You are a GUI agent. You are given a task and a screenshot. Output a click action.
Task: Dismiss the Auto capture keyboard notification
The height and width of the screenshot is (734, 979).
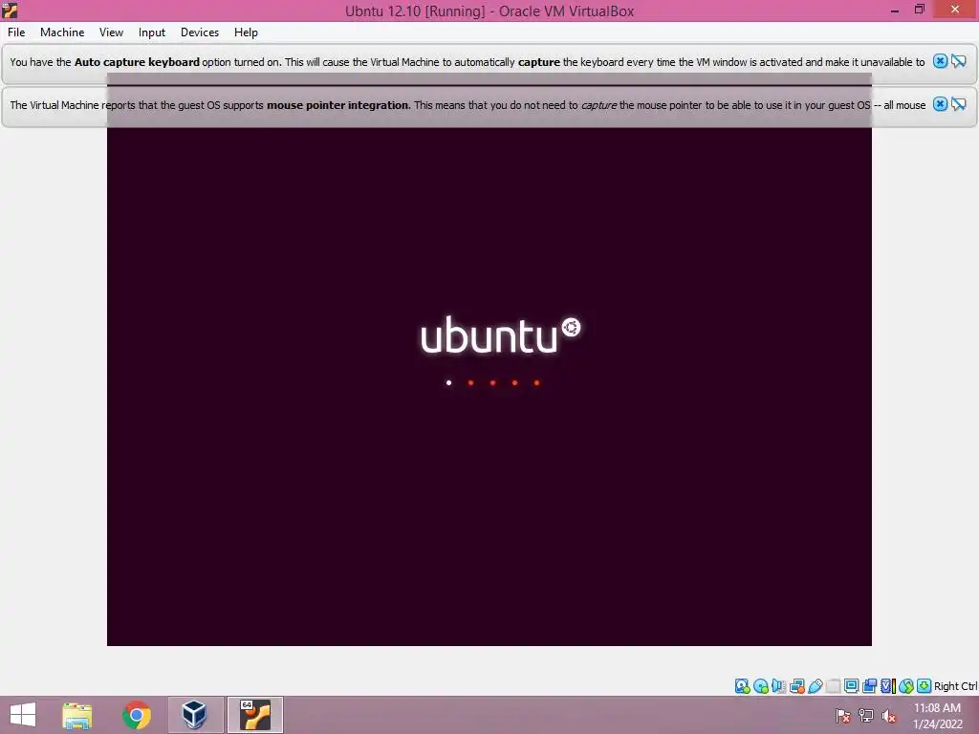click(x=941, y=61)
